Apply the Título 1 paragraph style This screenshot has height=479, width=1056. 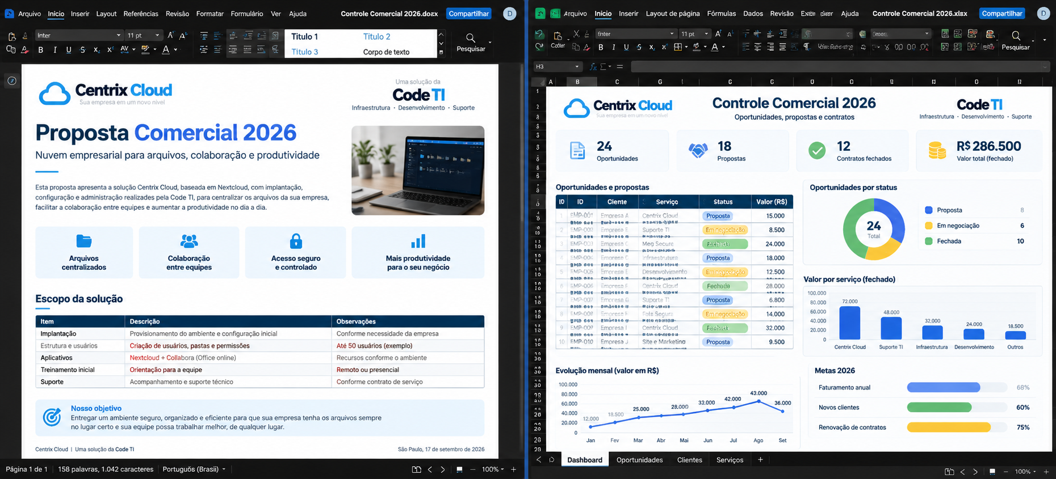[x=305, y=37]
